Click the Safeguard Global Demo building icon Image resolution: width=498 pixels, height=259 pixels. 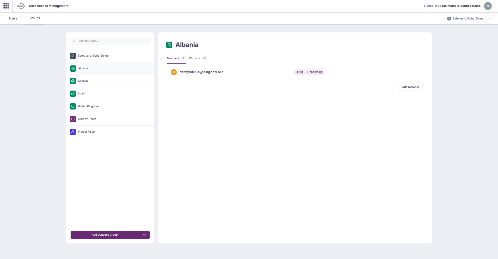click(x=73, y=56)
